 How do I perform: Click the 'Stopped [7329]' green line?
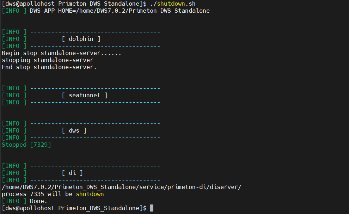click(x=26, y=145)
